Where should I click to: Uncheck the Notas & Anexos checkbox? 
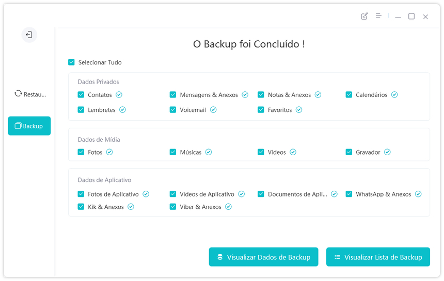click(x=261, y=95)
